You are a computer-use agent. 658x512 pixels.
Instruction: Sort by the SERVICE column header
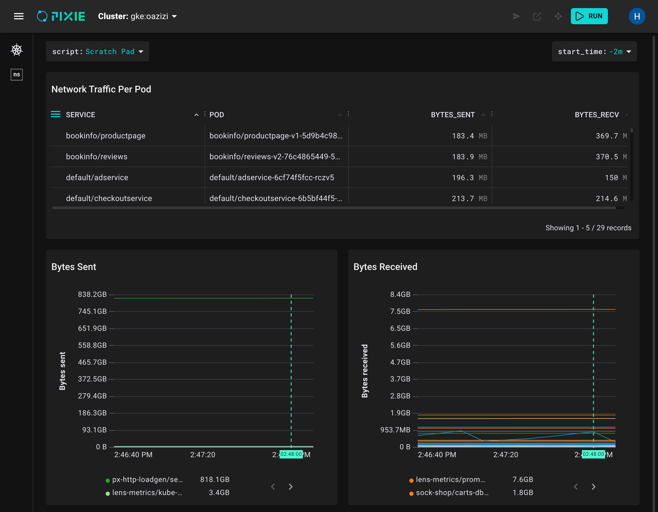click(x=80, y=115)
